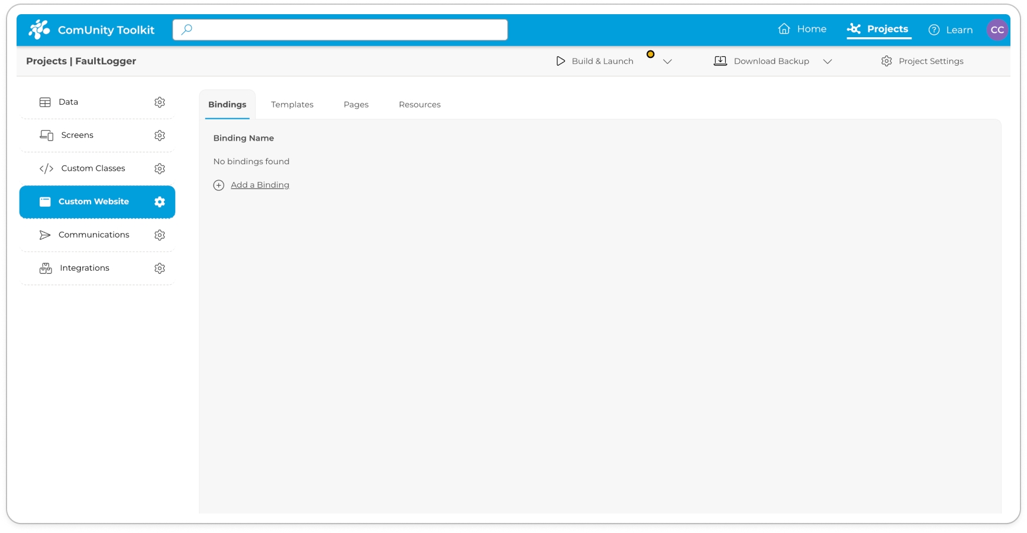Switch to the Pages tab
1027x533 pixels.
(356, 105)
